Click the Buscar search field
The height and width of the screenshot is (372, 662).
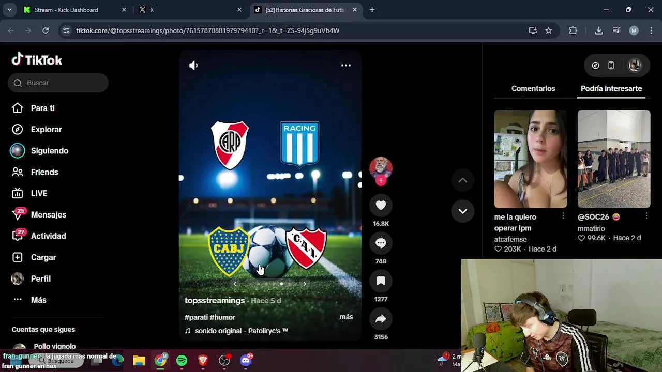pyautogui.click(x=58, y=83)
